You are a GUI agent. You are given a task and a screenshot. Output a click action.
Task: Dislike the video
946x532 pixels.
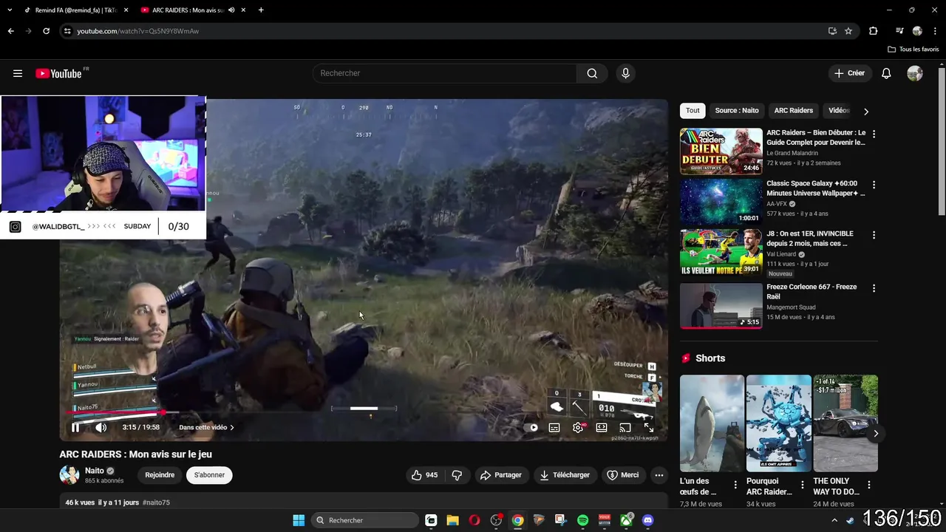(x=457, y=475)
